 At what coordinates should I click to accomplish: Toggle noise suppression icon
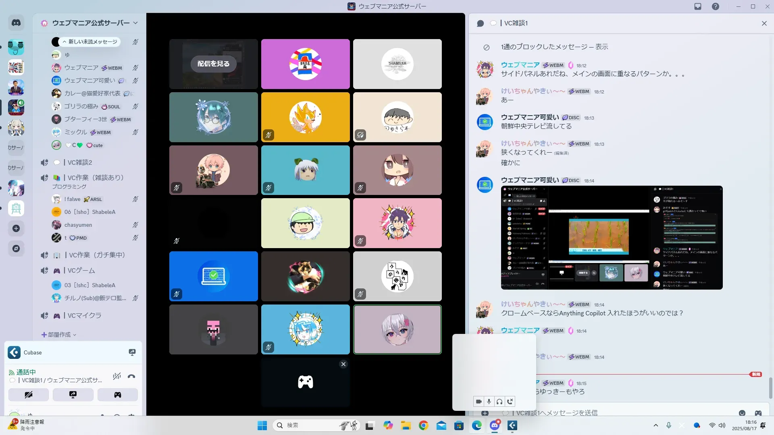[x=117, y=377]
